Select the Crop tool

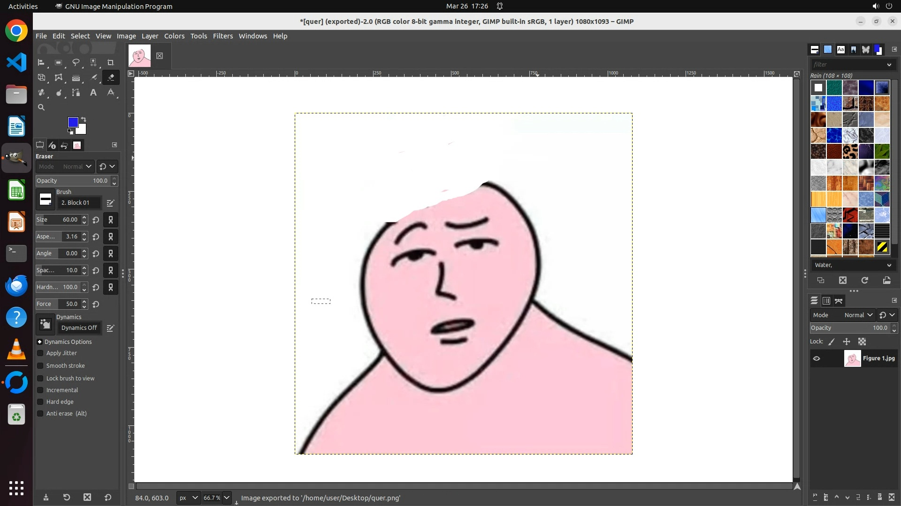pos(111,62)
